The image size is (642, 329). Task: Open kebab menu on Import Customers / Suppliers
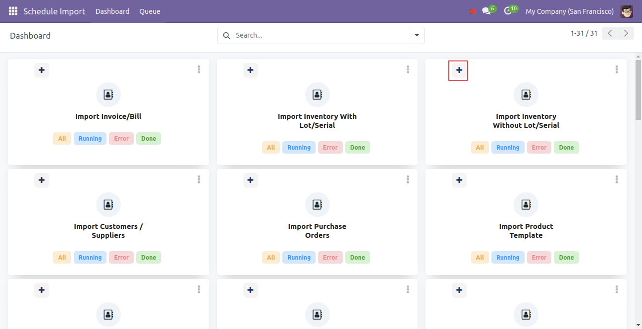tap(199, 180)
